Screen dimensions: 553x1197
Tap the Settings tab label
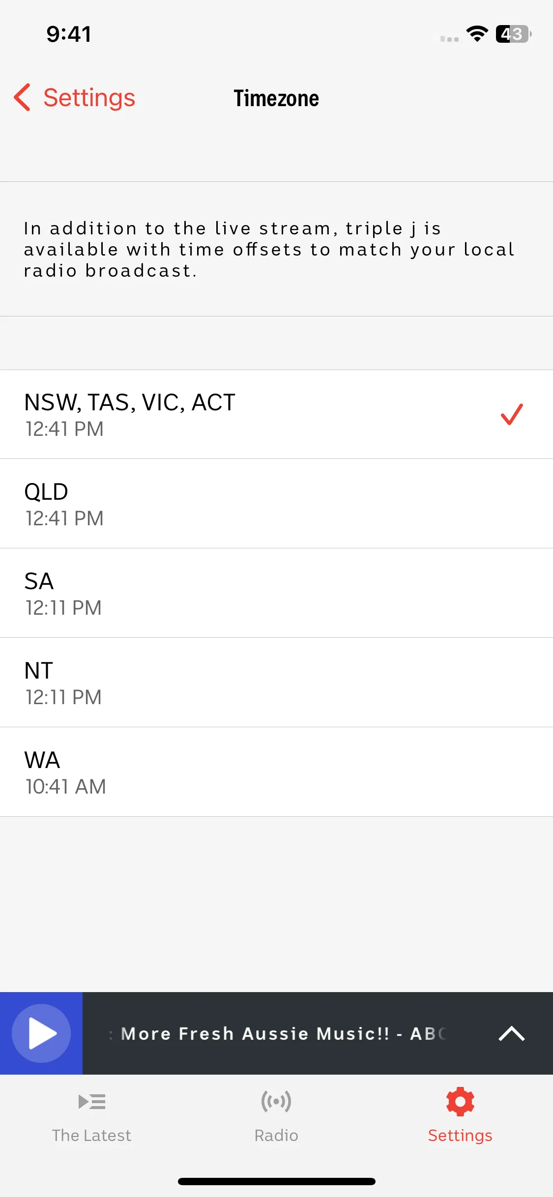click(460, 1136)
